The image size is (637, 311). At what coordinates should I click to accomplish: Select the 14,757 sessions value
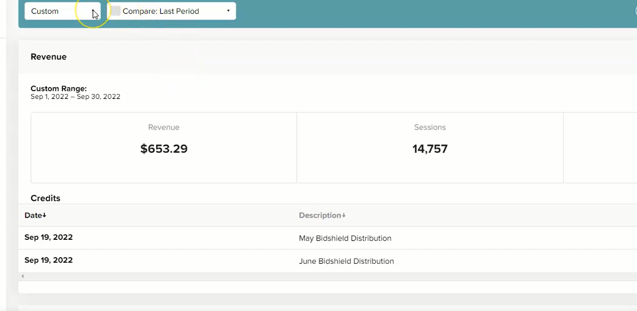pyautogui.click(x=430, y=149)
